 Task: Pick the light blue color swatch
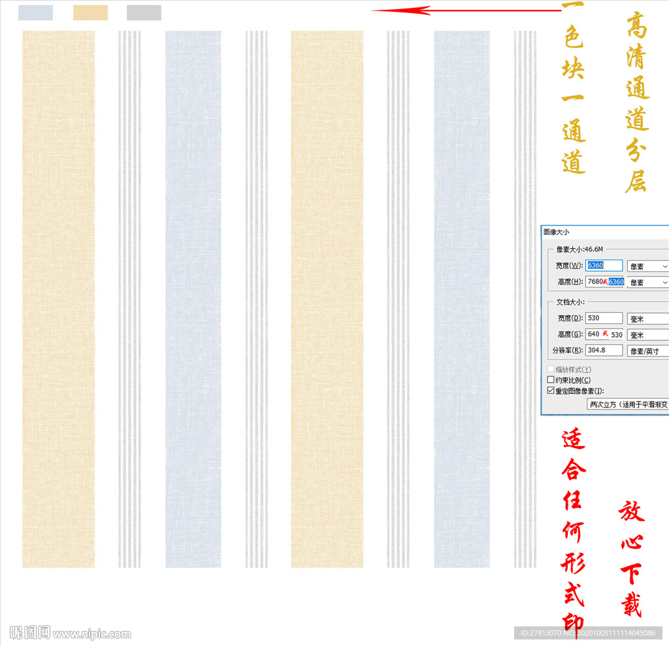(35, 12)
